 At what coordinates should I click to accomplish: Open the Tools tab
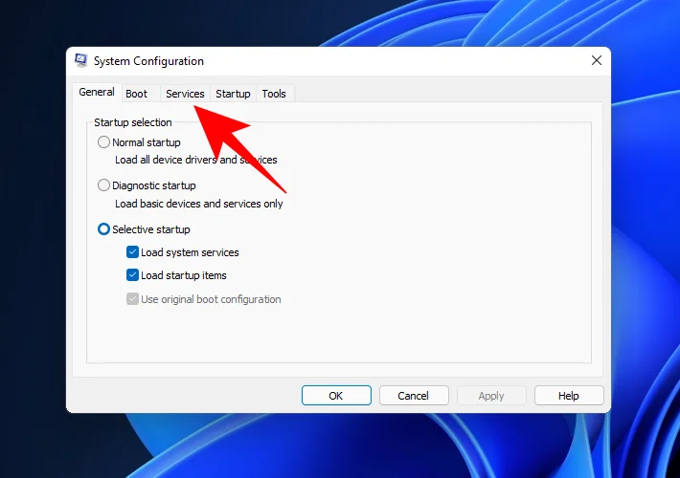pyautogui.click(x=274, y=94)
